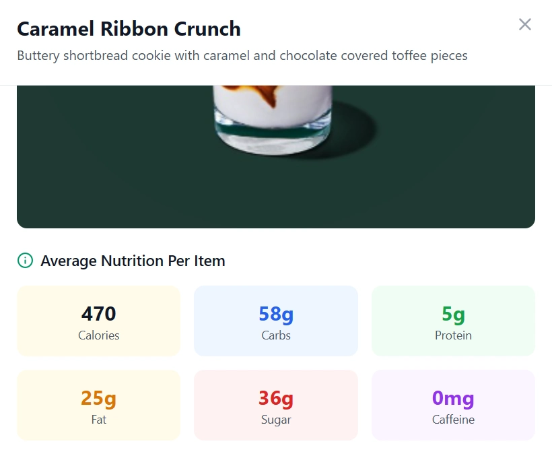Click the Caramel Ribbon Crunch title

[x=129, y=29]
